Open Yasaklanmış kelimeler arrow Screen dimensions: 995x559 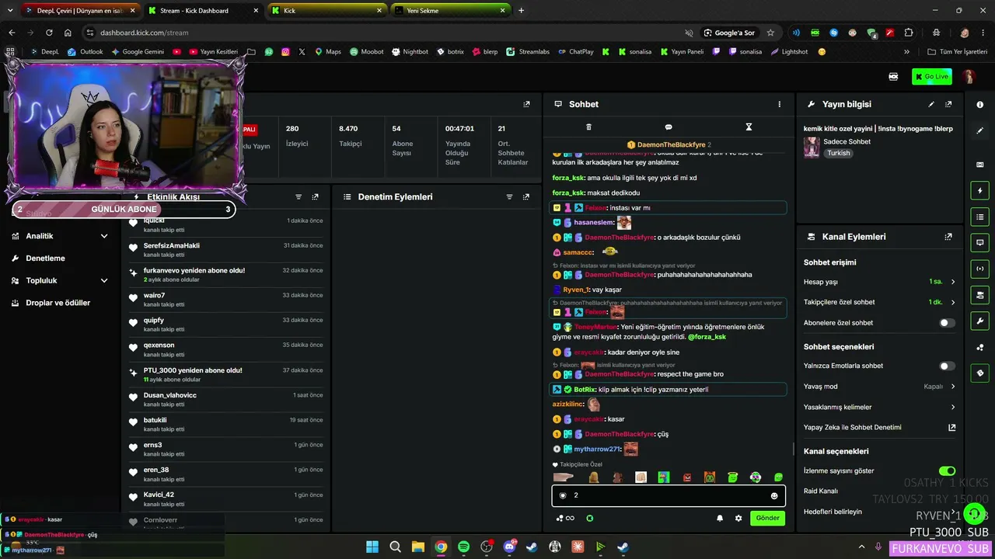tap(953, 407)
